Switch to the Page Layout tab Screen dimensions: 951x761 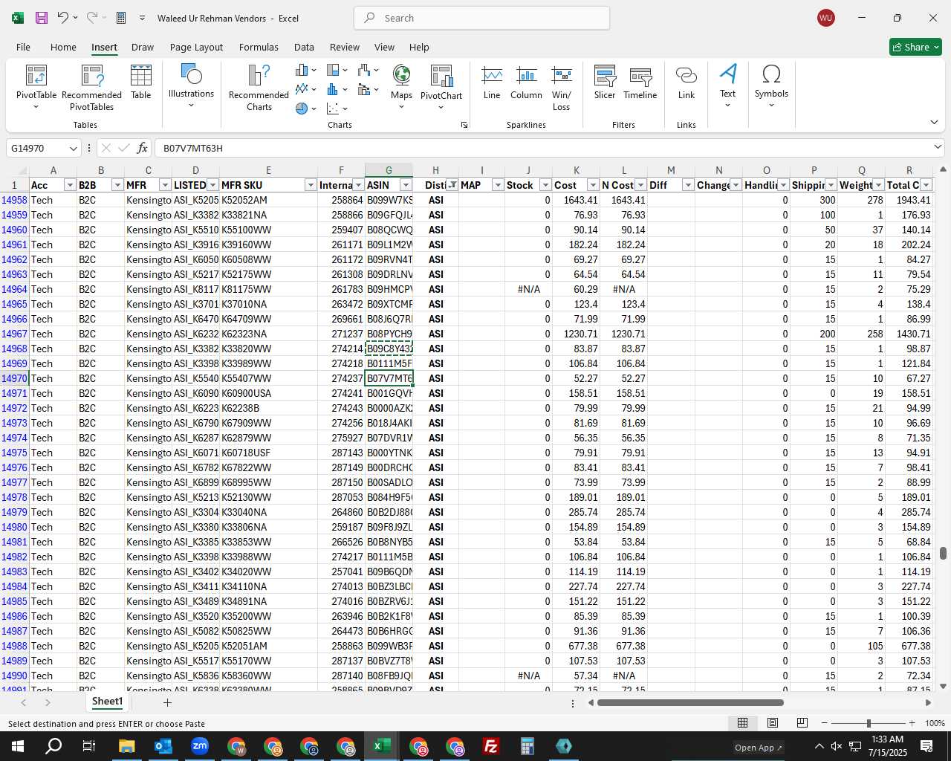196,47
